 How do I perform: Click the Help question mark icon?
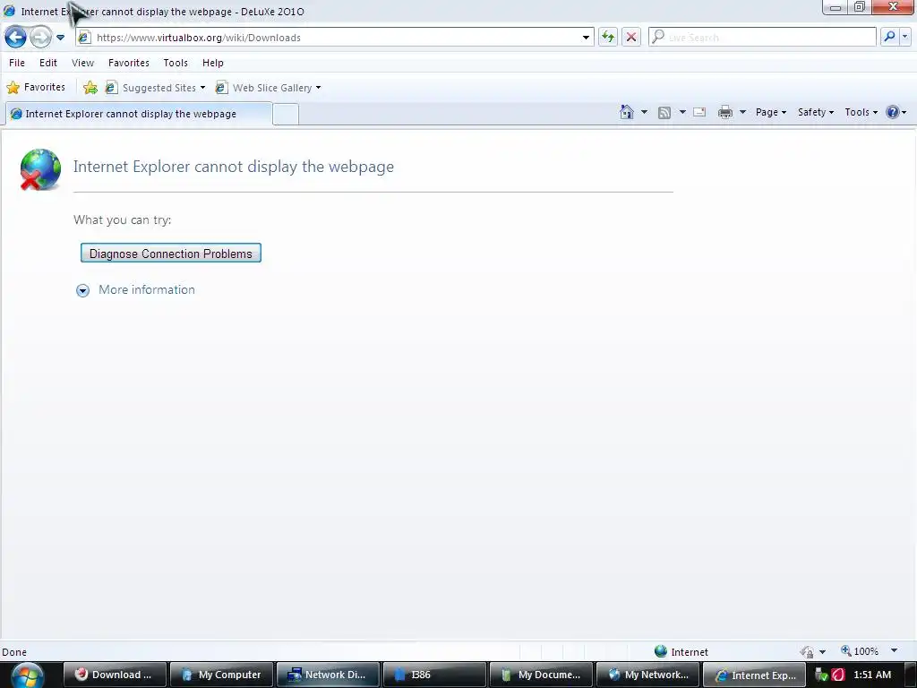pyautogui.click(x=893, y=112)
